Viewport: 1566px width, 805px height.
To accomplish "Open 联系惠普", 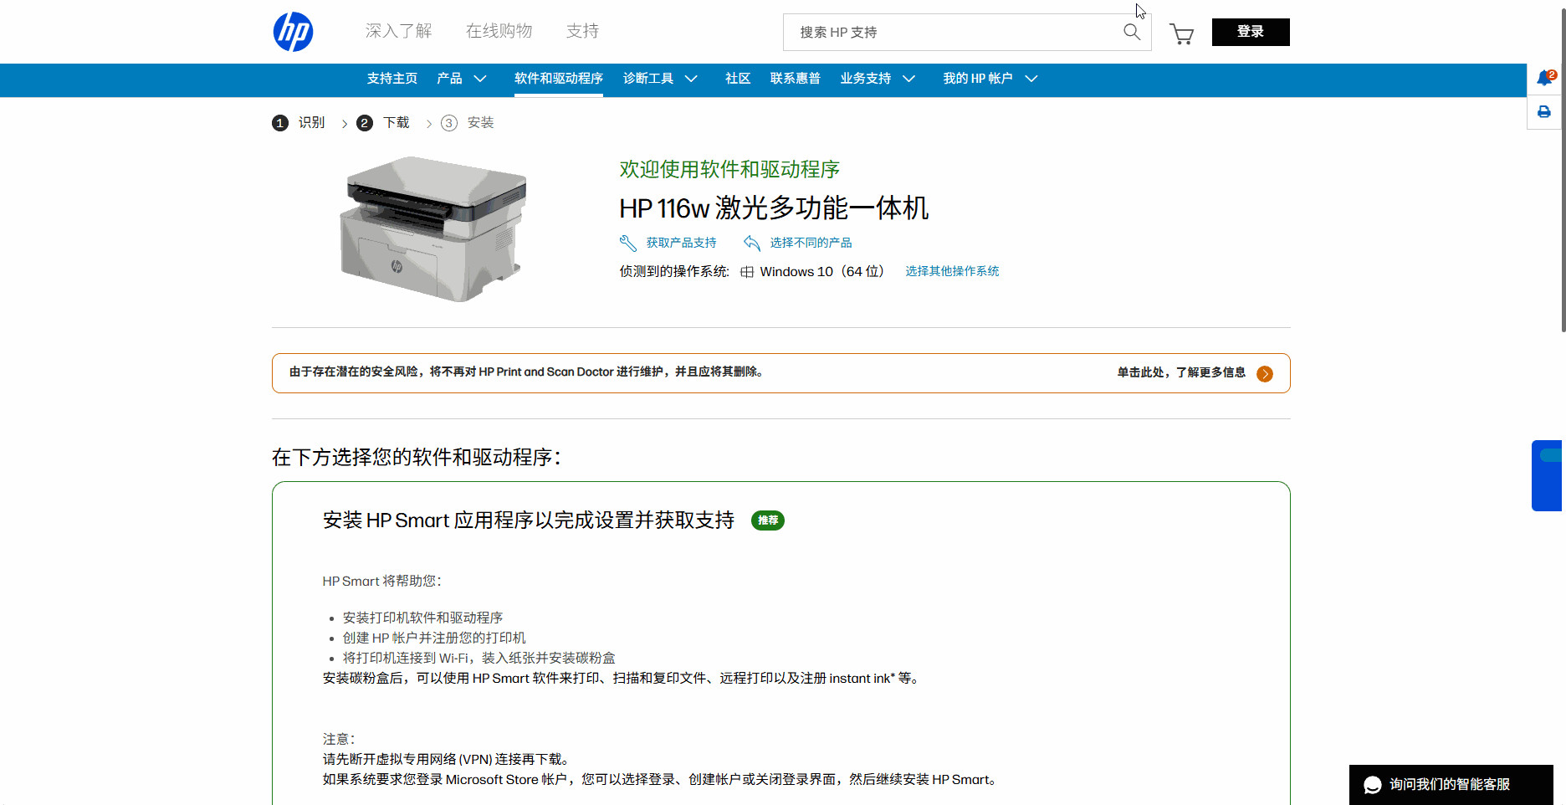I will pos(795,79).
